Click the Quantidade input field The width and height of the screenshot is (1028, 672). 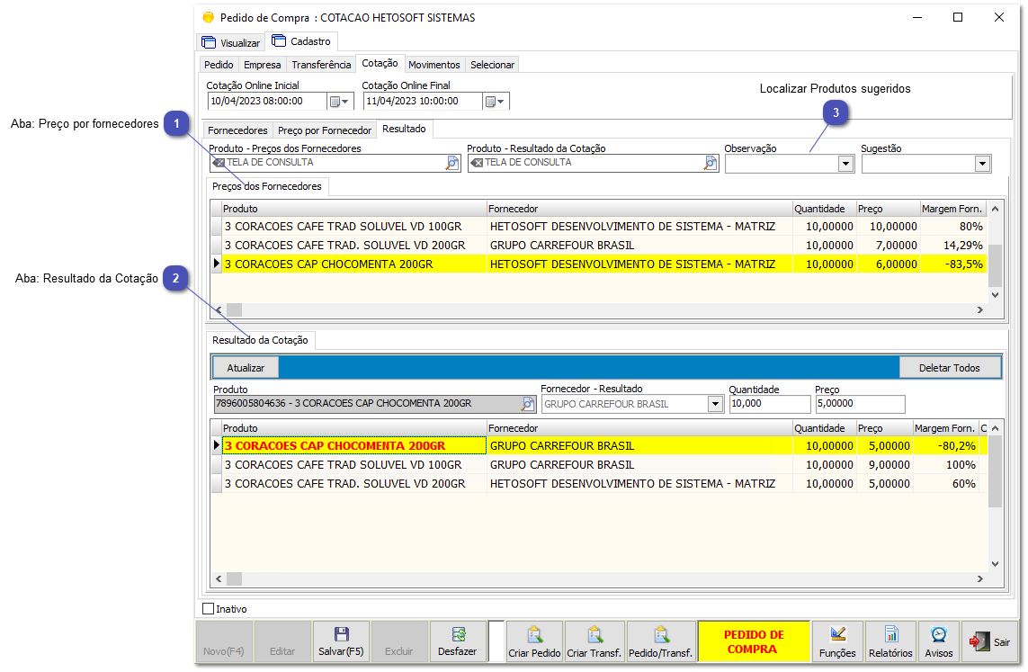click(x=769, y=405)
